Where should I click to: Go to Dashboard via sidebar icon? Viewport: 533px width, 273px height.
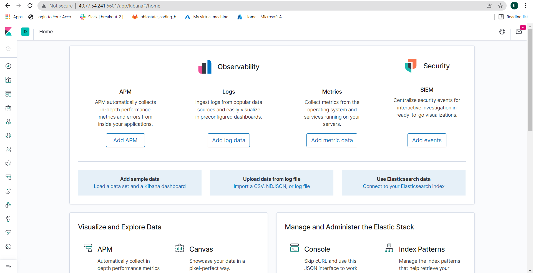tap(8, 94)
